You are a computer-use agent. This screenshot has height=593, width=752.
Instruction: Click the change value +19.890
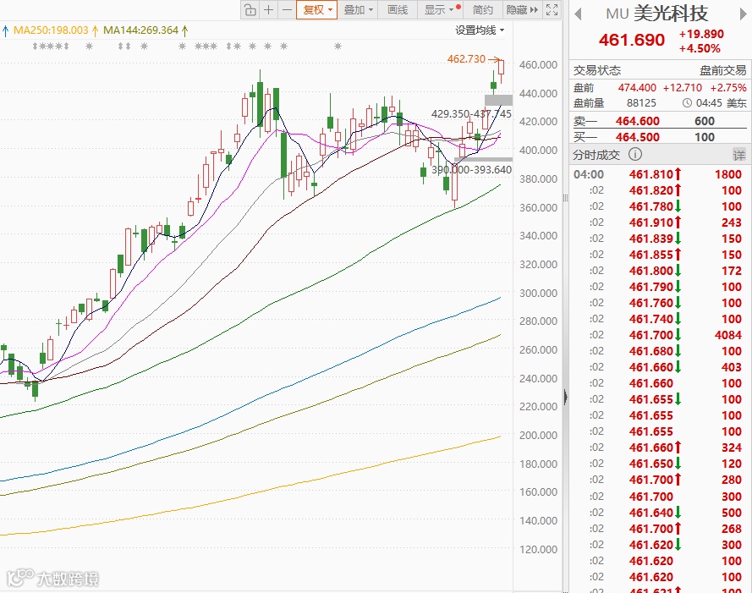click(701, 34)
